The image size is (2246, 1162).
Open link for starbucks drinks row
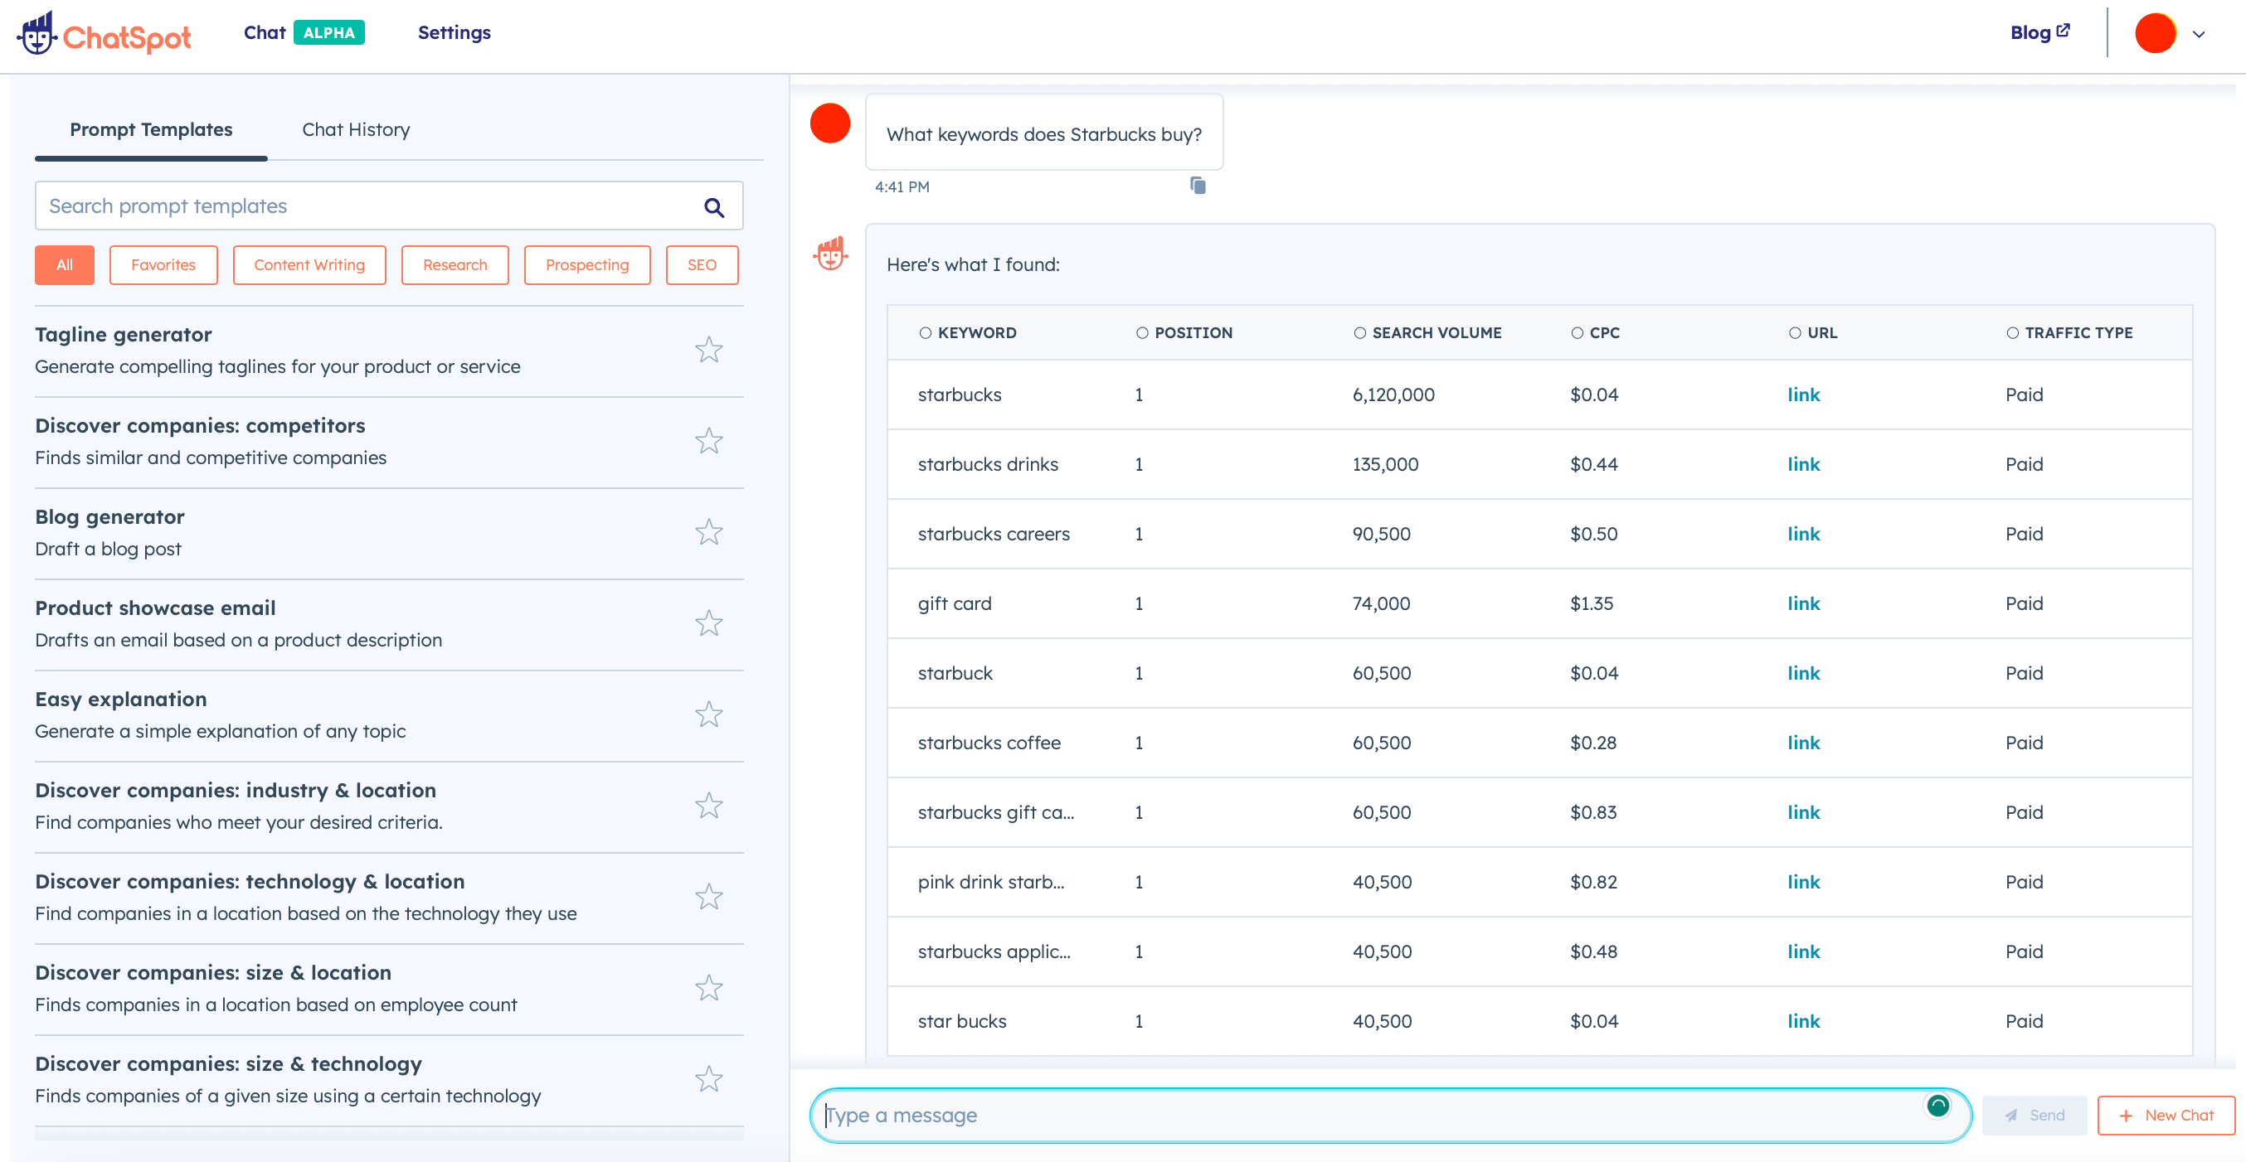pos(1803,464)
